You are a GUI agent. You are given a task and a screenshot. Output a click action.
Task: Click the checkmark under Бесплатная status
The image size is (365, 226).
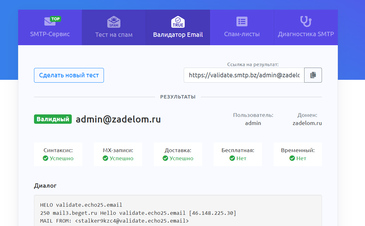(x=232, y=158)
